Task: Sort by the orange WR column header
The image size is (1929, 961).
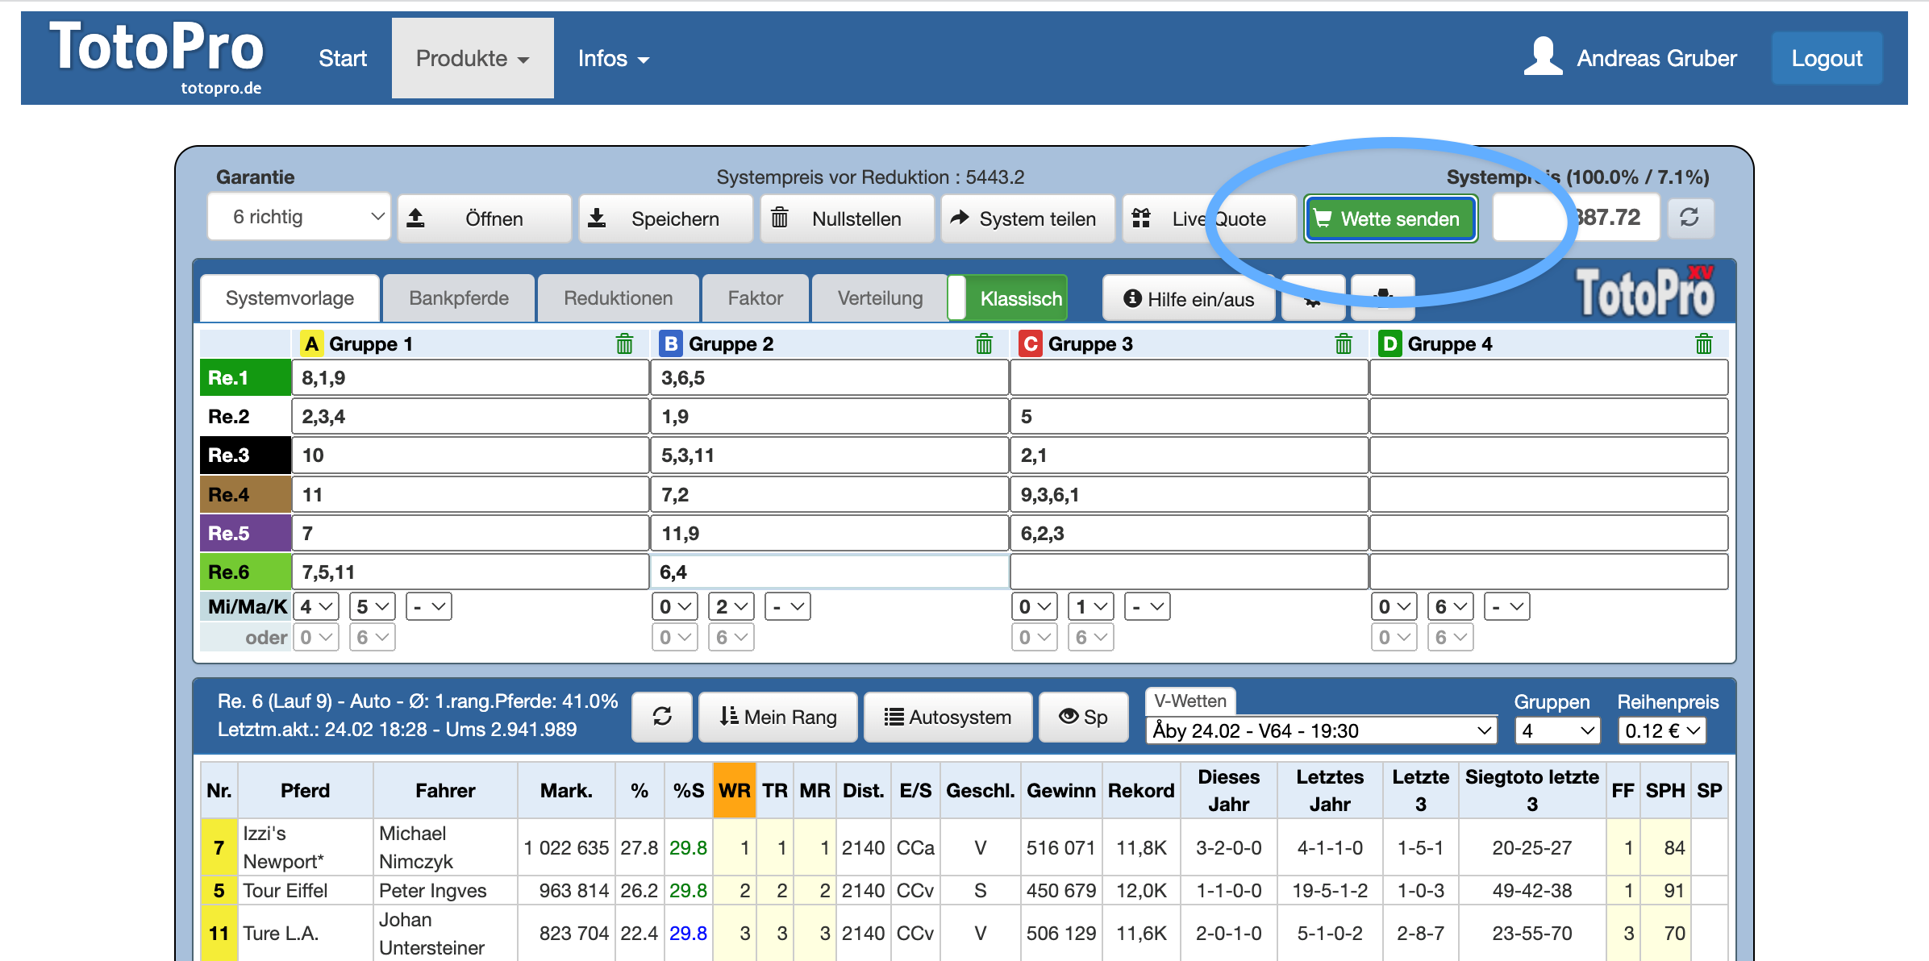Action: coord(735,790)
